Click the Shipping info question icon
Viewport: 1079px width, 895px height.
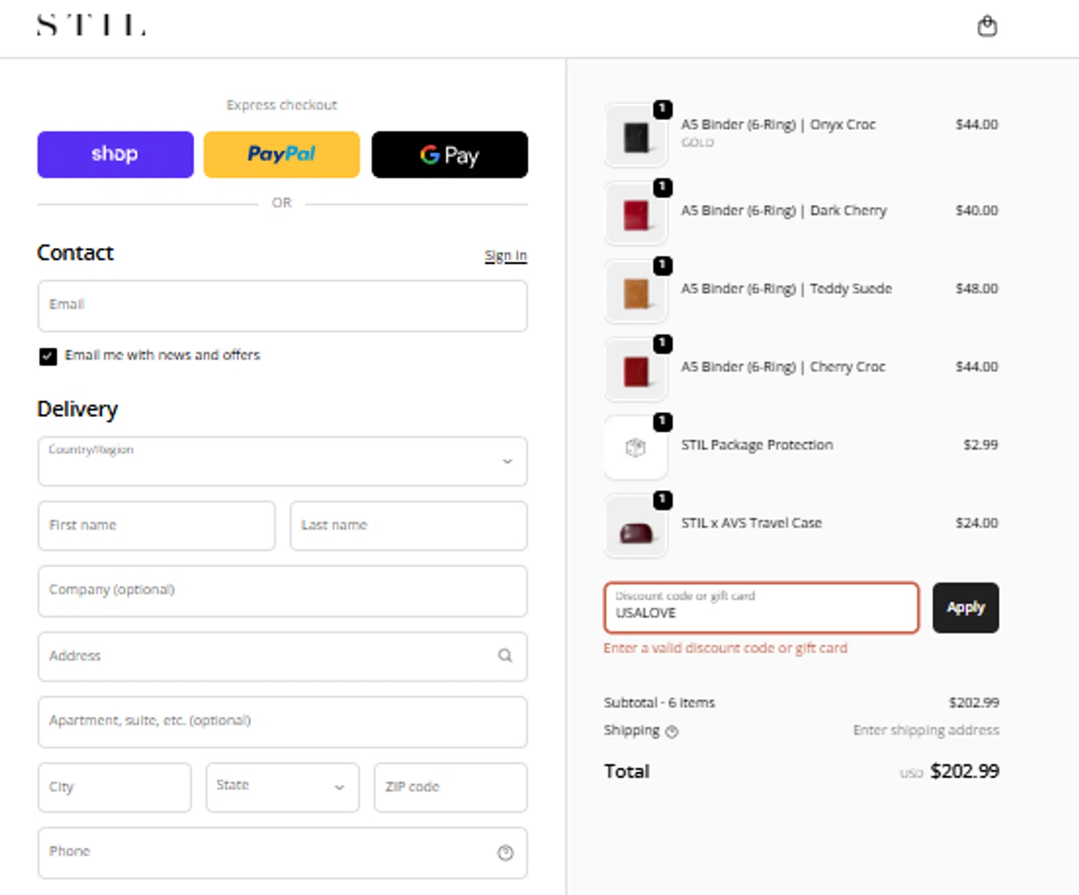[x=672, y=732]
